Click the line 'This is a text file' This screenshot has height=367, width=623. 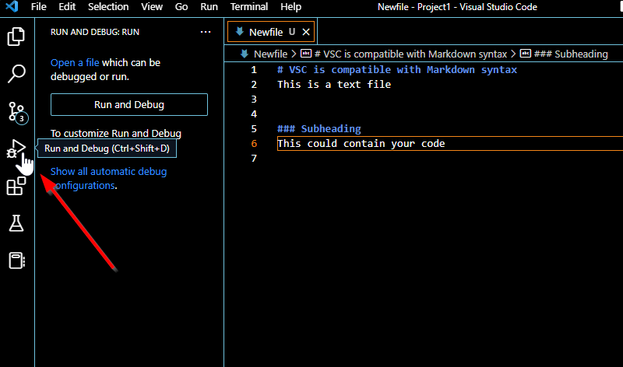334,85
